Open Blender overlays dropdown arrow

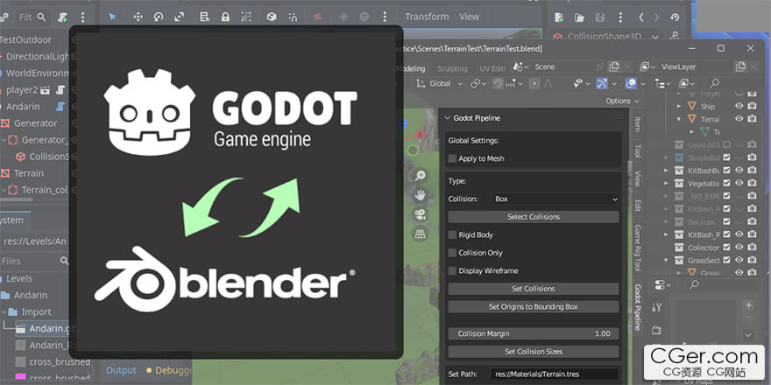643,83
